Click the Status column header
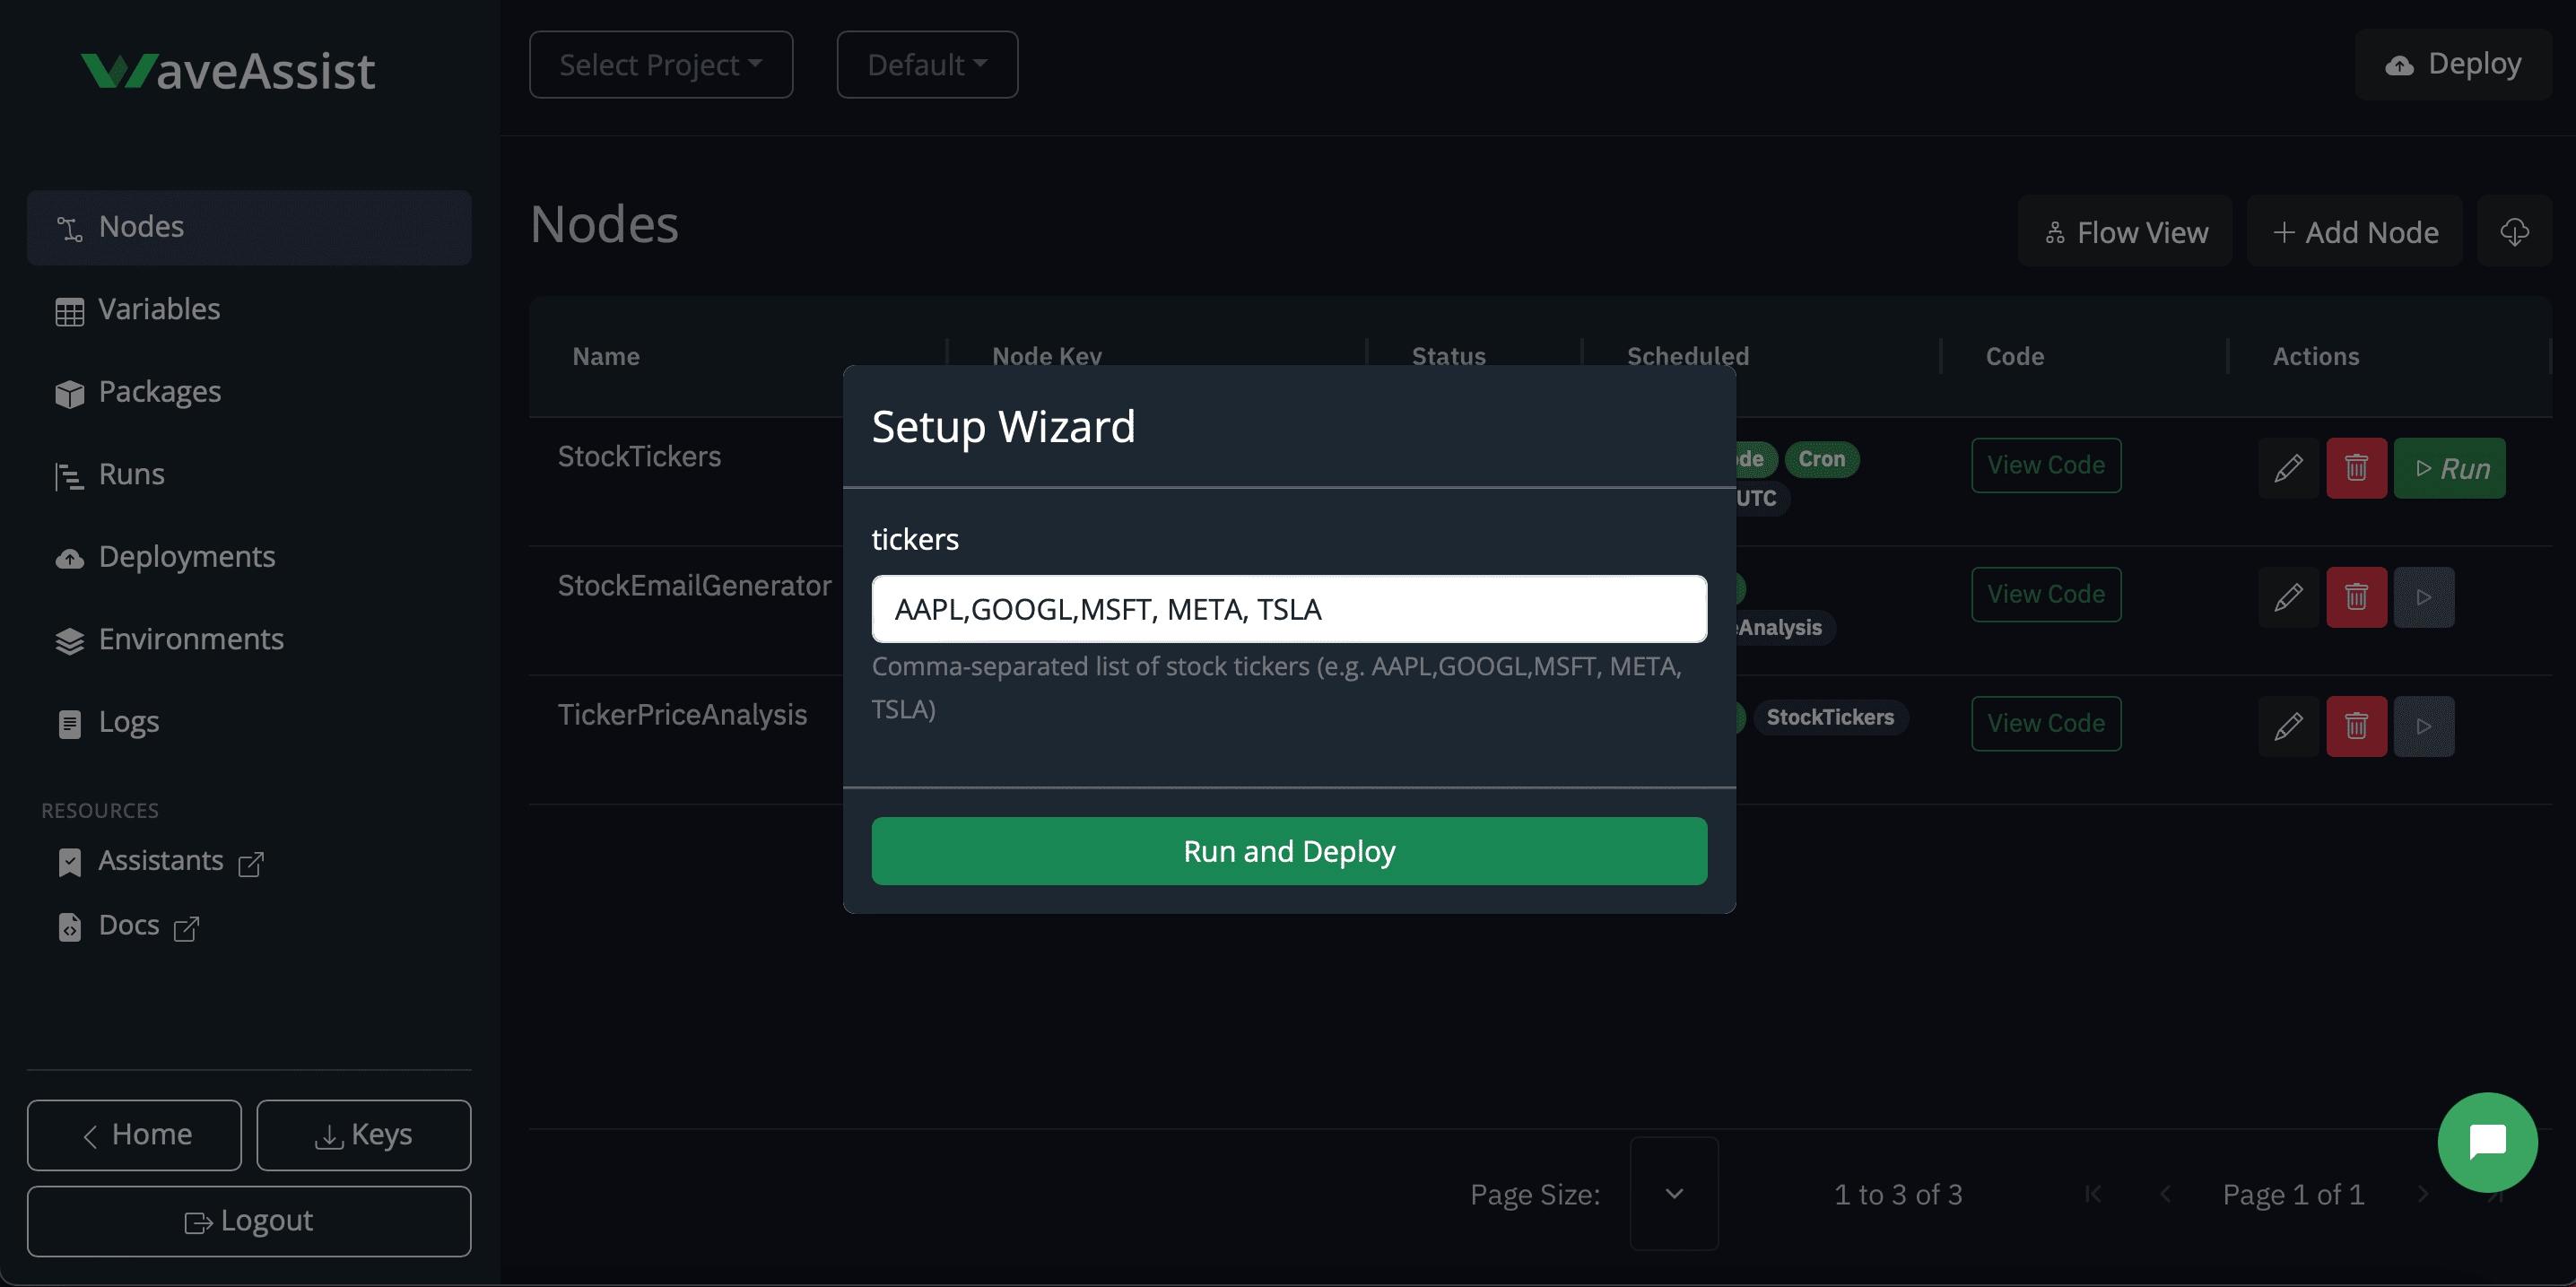2576x1287 pixels. pos(1448,357)
